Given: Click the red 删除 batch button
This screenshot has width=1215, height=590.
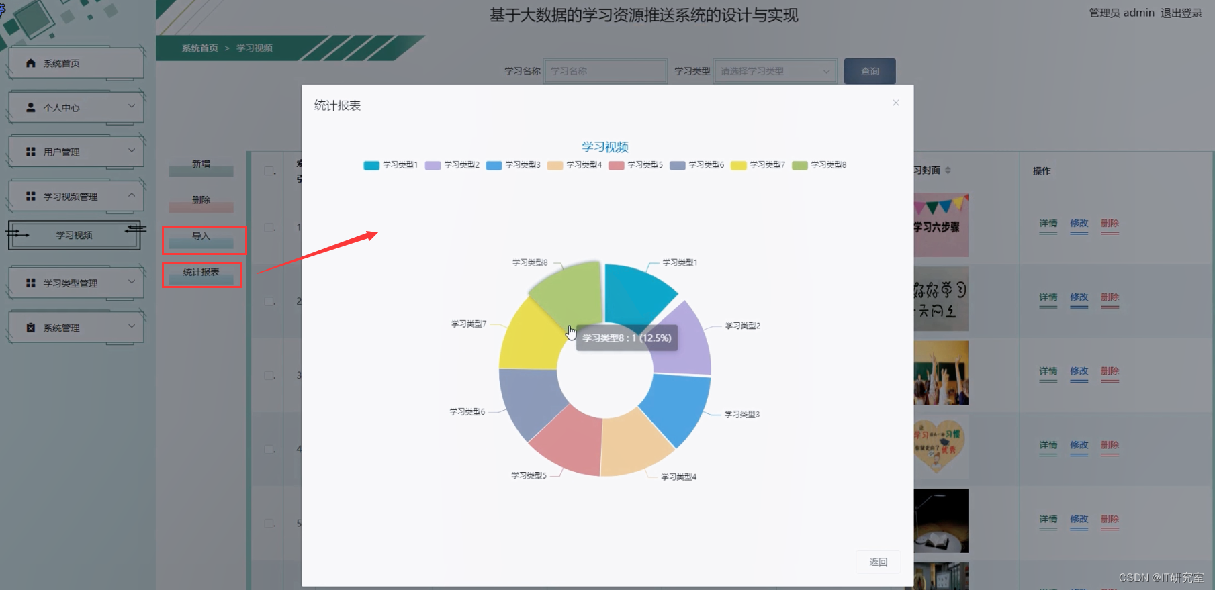Looking at the screenshot, I should 201,203.
